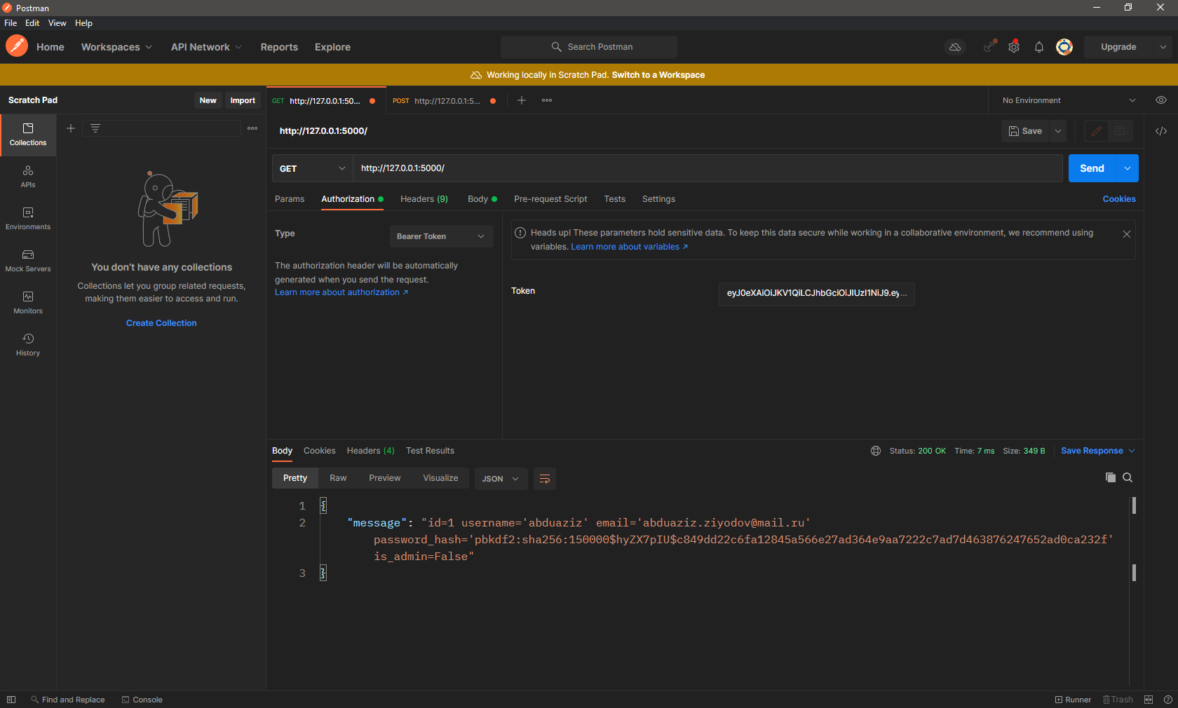
Task: Open the settings gear icon
Action: 1014,47
